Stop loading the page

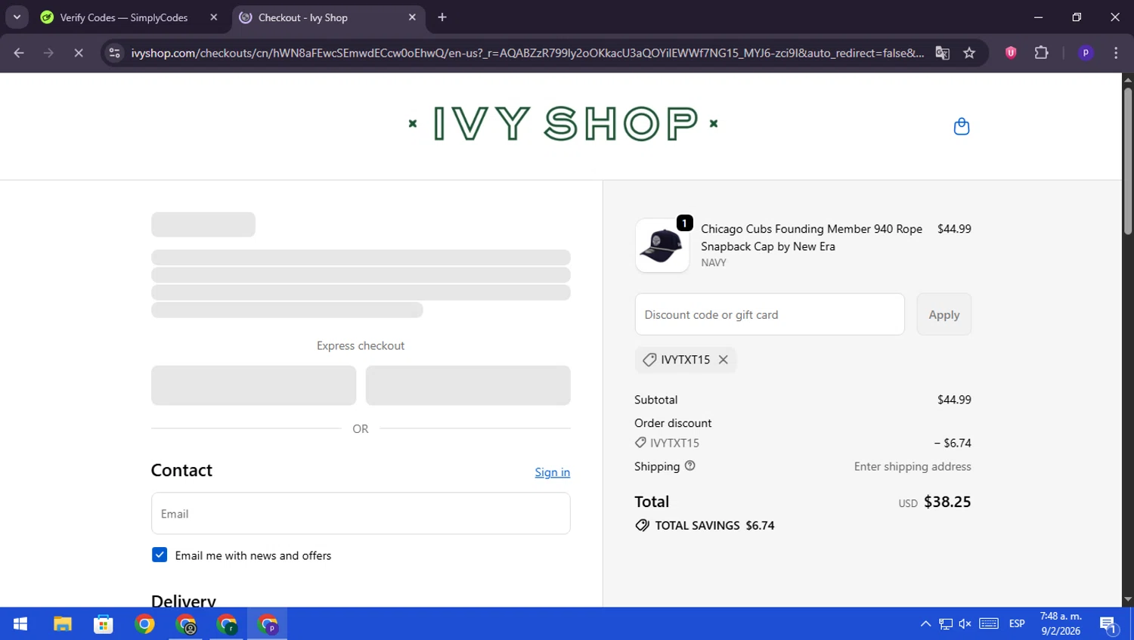click(x=78, y=53)
